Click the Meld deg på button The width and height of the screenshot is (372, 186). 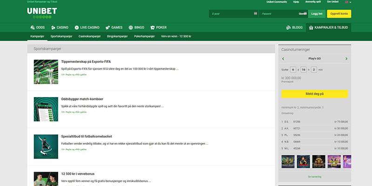tap(315, 94)
